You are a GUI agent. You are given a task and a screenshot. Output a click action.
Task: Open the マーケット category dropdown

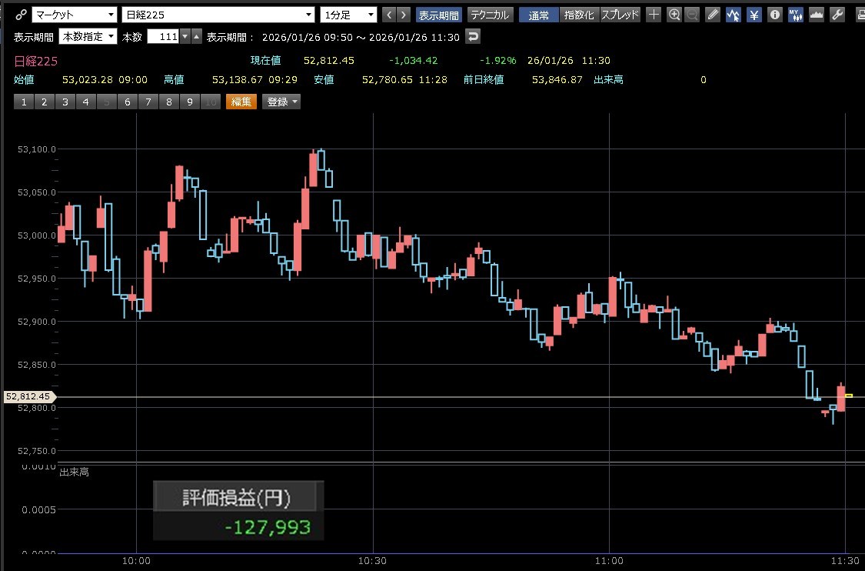click(75, 15)
